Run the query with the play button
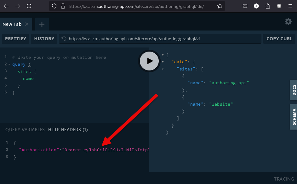This screenshot has width=297, height=184. tap(150, 61)
